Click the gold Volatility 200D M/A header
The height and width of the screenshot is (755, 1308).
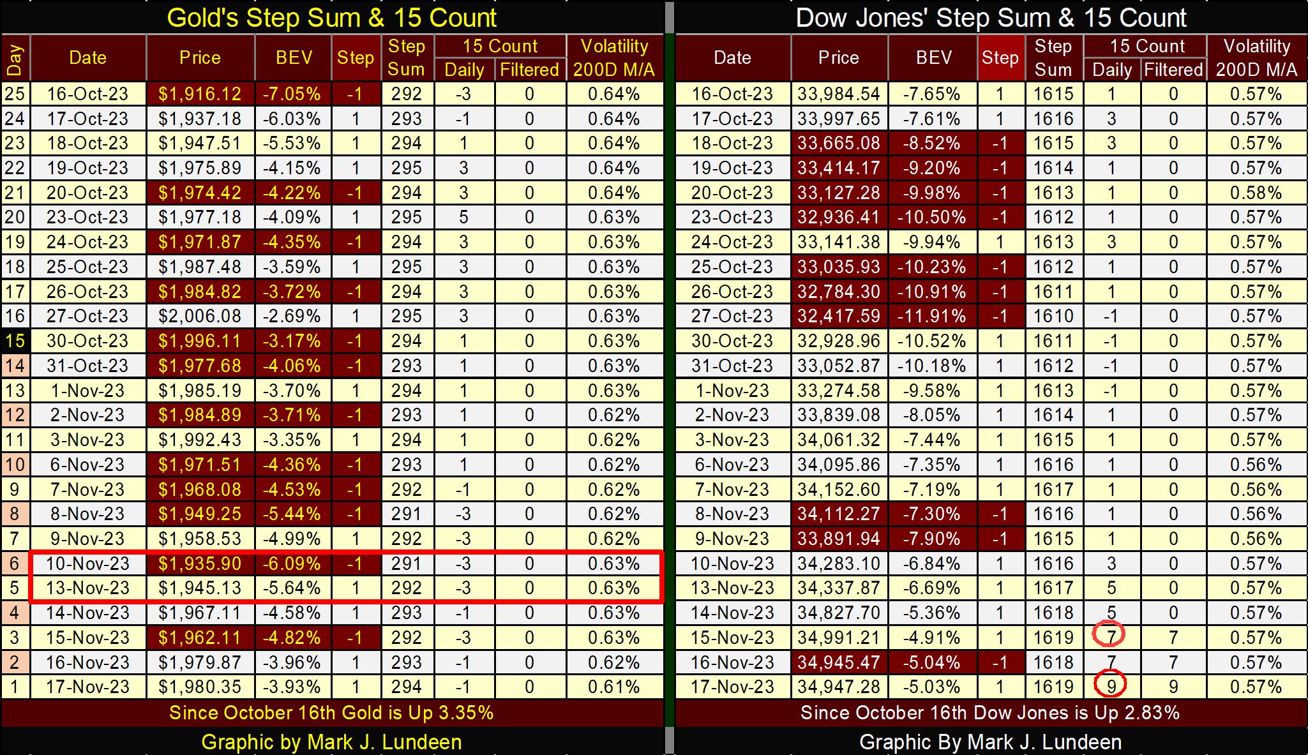coord(614,57)
